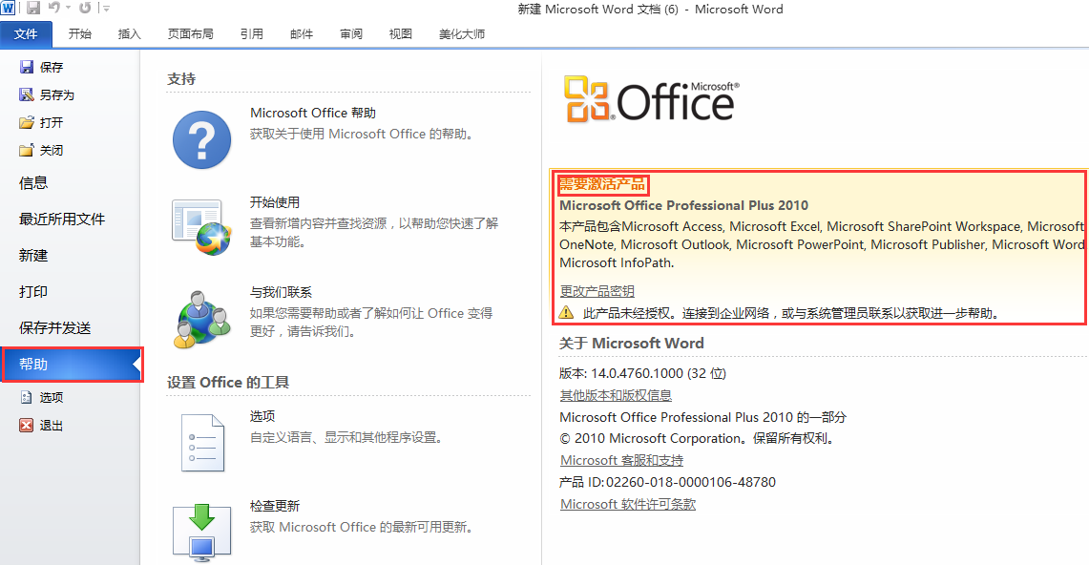
Task: Click the 开始使用 globe icon
Action: tap(201, 226)
